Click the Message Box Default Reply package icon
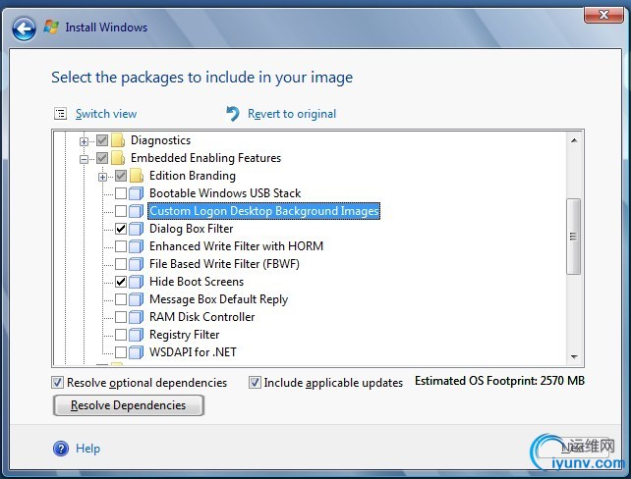This screenshot has height=479, width=631. [137, 299]
